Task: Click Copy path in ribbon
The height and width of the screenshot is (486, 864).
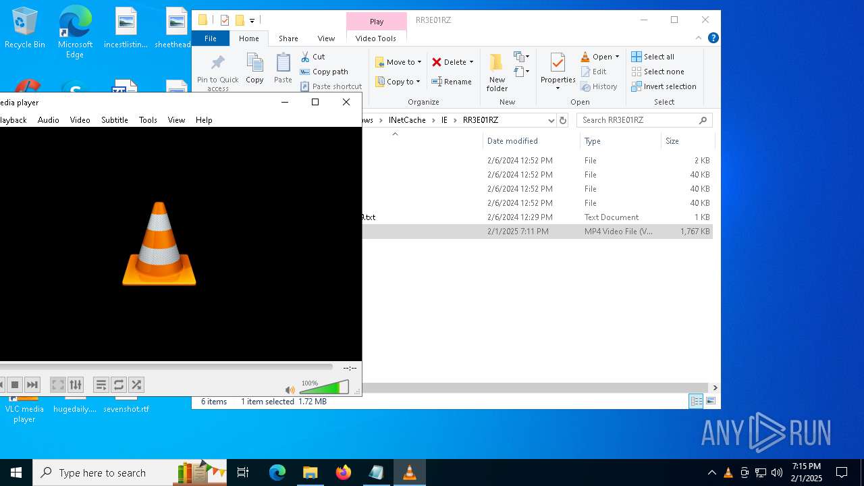Action: point(324,72)
